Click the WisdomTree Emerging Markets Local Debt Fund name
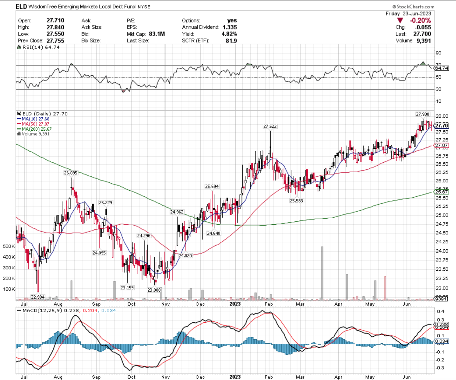Screen dimensions: 456x380 (x=82, y=7)
